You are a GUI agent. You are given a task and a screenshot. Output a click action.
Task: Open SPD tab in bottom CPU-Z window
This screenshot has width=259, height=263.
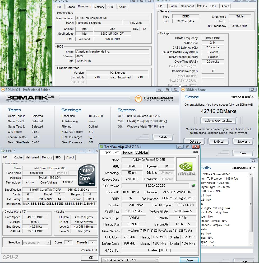tap(58, 157)
